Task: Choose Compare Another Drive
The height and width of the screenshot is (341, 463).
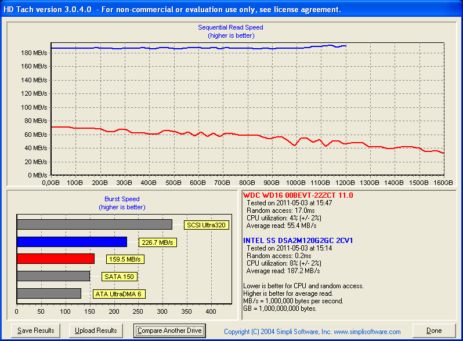Action: 169,331
